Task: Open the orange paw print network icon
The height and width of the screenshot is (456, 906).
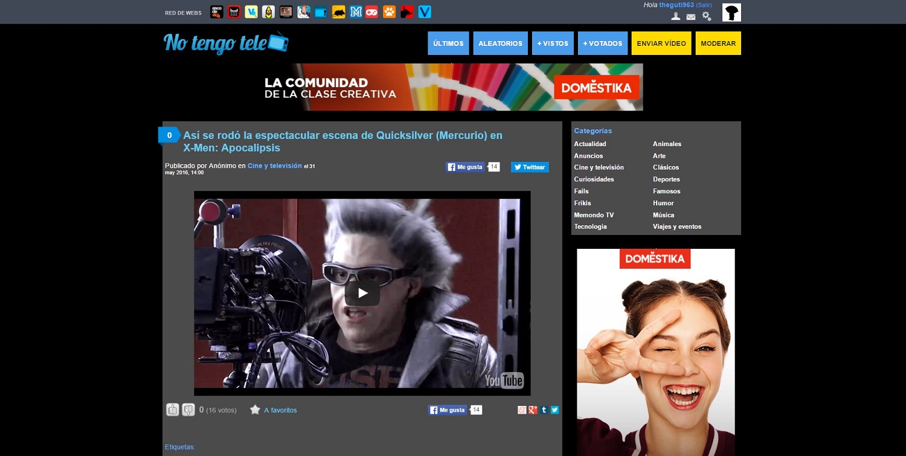Action: 390,11
